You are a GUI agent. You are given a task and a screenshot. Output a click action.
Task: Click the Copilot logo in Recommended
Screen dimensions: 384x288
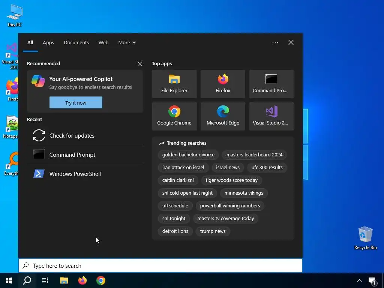tap(38, 81)
